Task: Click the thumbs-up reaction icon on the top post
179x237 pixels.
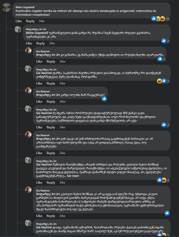Action: pyautogui.click(x=154, y=19)
